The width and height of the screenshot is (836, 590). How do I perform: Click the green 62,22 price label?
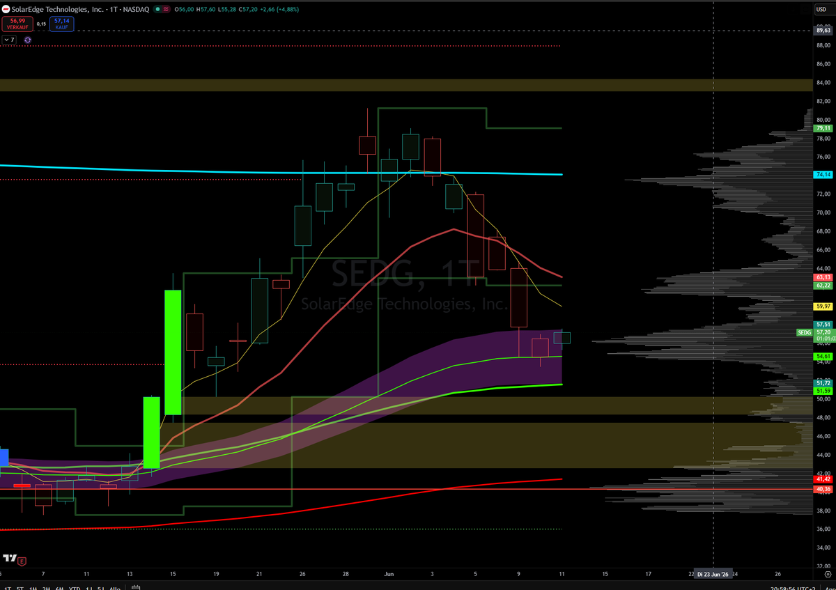pyautogui.click(x=823, y=286)
